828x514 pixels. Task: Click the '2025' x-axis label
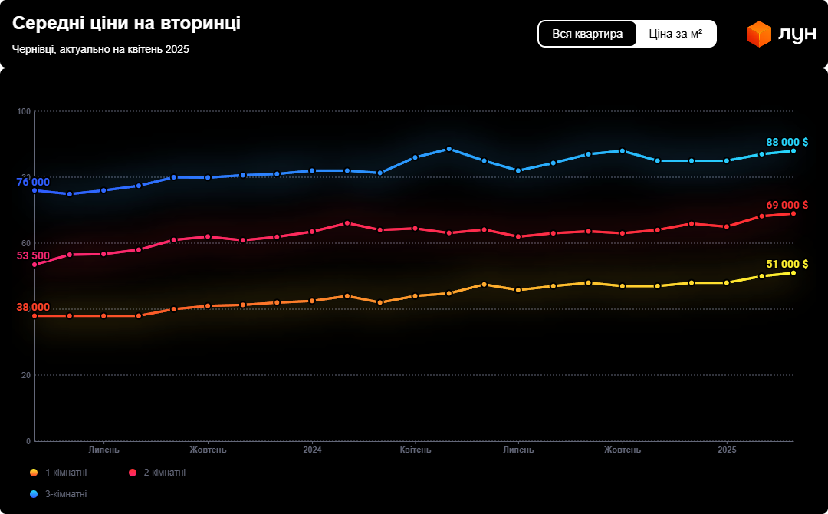click(727, 450)
